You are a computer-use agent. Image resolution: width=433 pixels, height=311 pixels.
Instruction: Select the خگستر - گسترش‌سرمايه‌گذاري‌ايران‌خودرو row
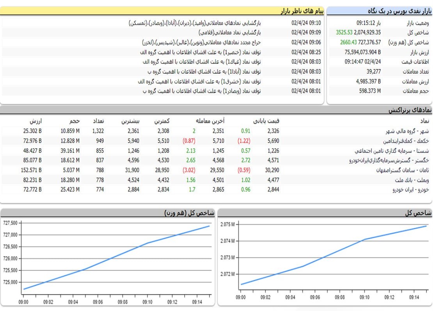[x=216, y=160]
